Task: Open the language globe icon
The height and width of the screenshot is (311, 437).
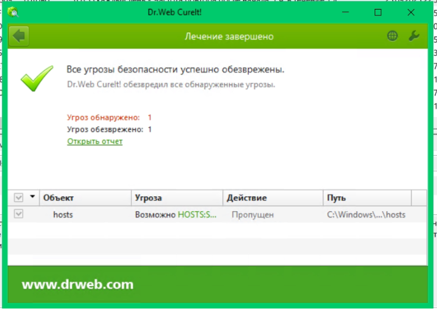Action: point(392,36)
